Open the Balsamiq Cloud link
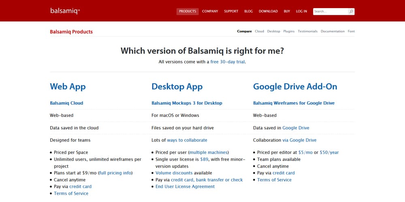This screenshot has height=202, width=405. pos(66,103)
